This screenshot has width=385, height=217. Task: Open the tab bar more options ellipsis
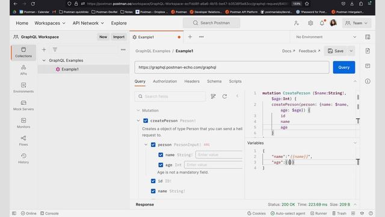tap(202, 37)
